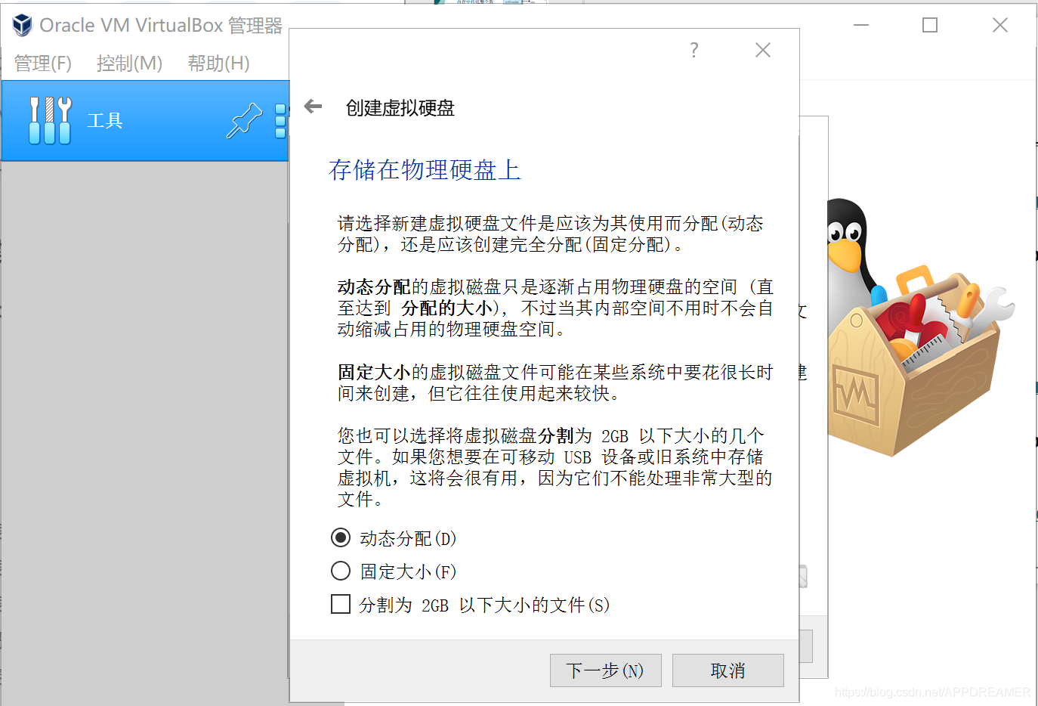Select the 固定大小(F) radio button

click(341, 571)
